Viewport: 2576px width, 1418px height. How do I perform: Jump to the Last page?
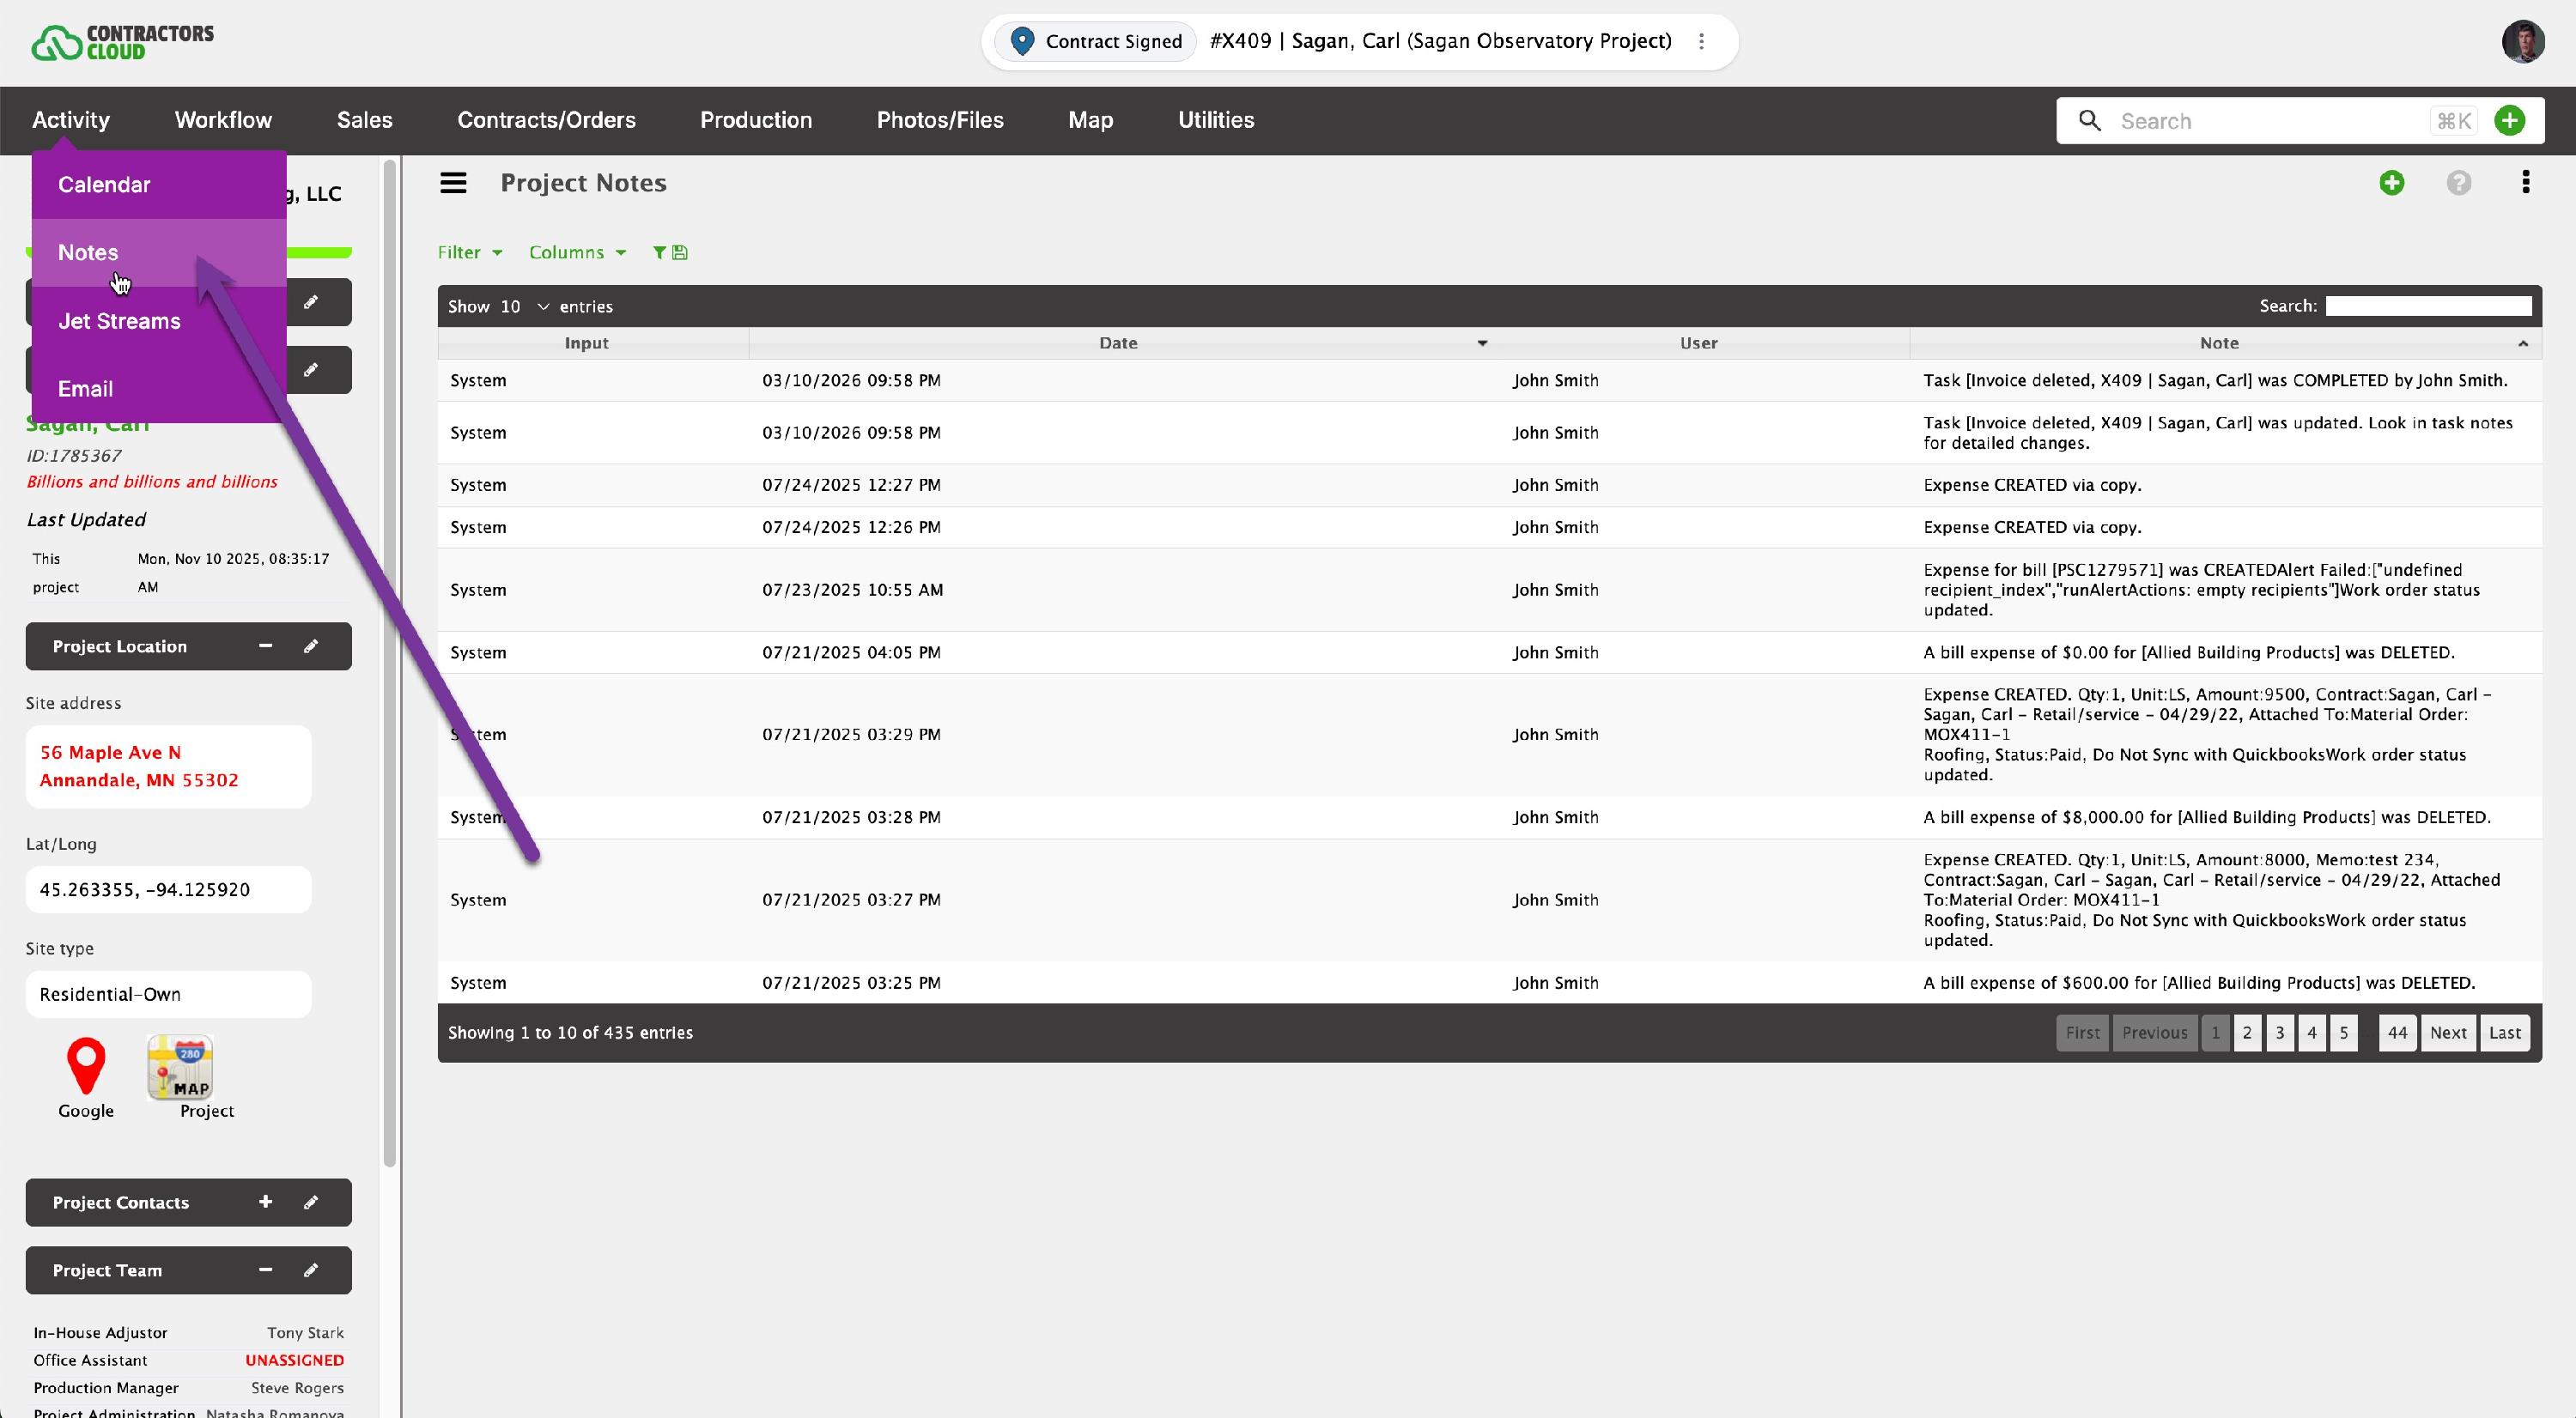tap(2504, 1033)
